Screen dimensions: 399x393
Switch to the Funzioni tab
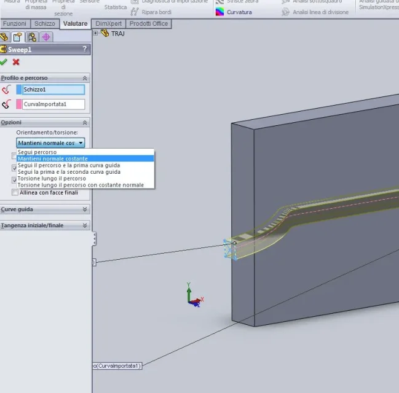pyautogui.click(x=15, y=23)
